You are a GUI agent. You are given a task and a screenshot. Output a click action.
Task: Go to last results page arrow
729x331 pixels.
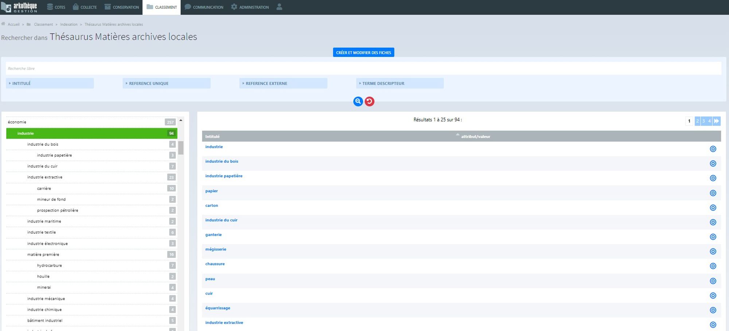(x=716, y=121)
